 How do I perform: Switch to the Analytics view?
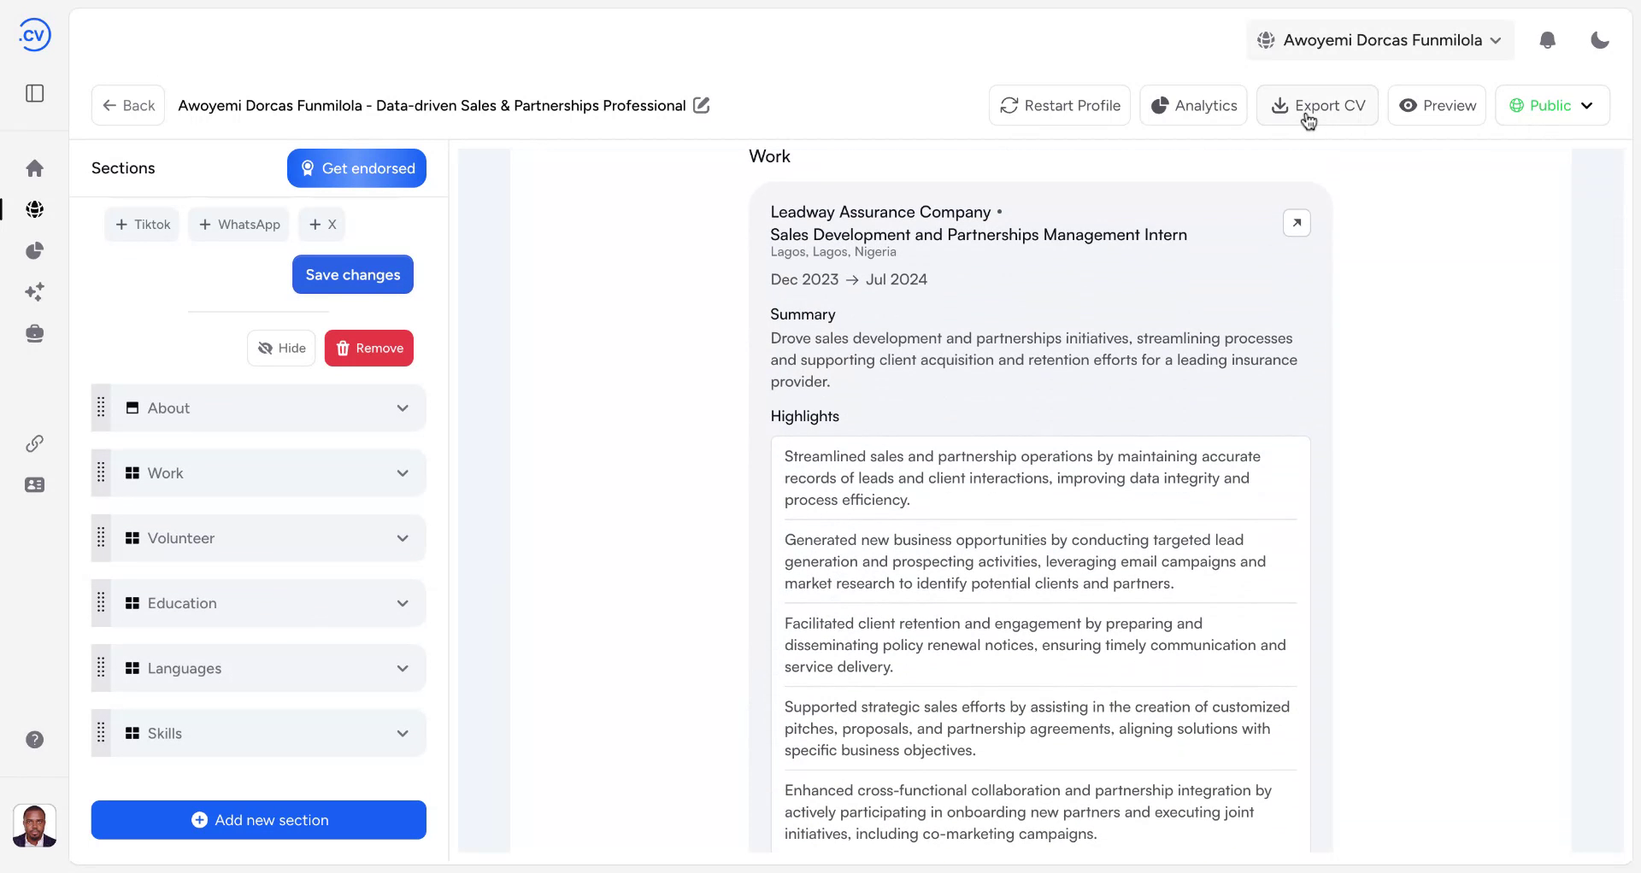click(x=1193, y=105)
